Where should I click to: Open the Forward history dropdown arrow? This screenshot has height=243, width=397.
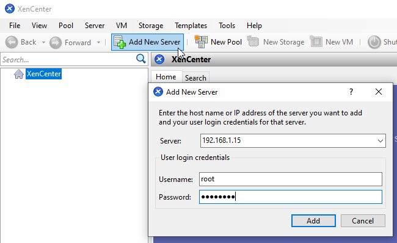(x=98, y=42)
